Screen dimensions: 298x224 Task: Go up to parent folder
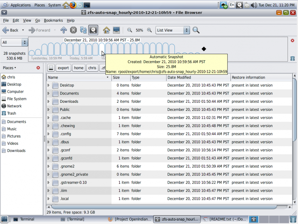(x=64, y=30)
